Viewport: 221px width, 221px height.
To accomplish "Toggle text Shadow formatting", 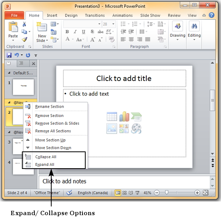I will [92, 32].
